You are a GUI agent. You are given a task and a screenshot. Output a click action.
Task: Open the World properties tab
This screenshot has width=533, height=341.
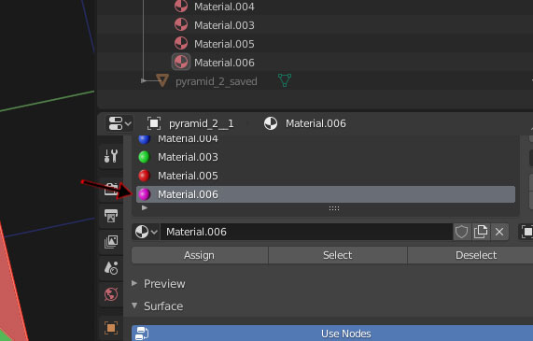click(111, 294)
